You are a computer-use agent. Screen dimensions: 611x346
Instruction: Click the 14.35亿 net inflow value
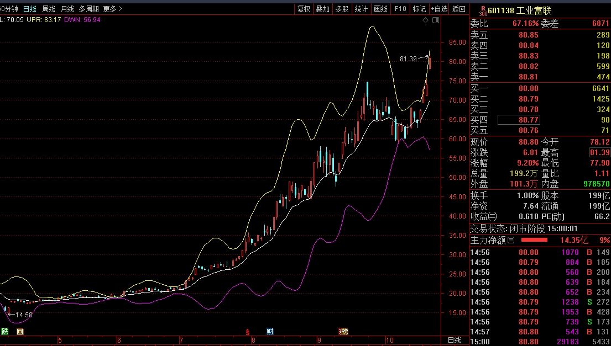(x=574, y=240)
